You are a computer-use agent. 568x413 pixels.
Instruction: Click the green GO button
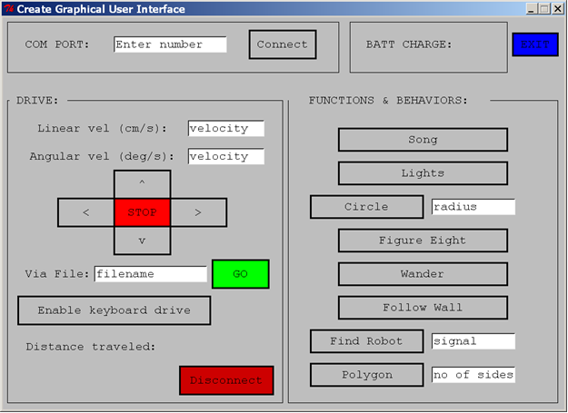point(241,274)
